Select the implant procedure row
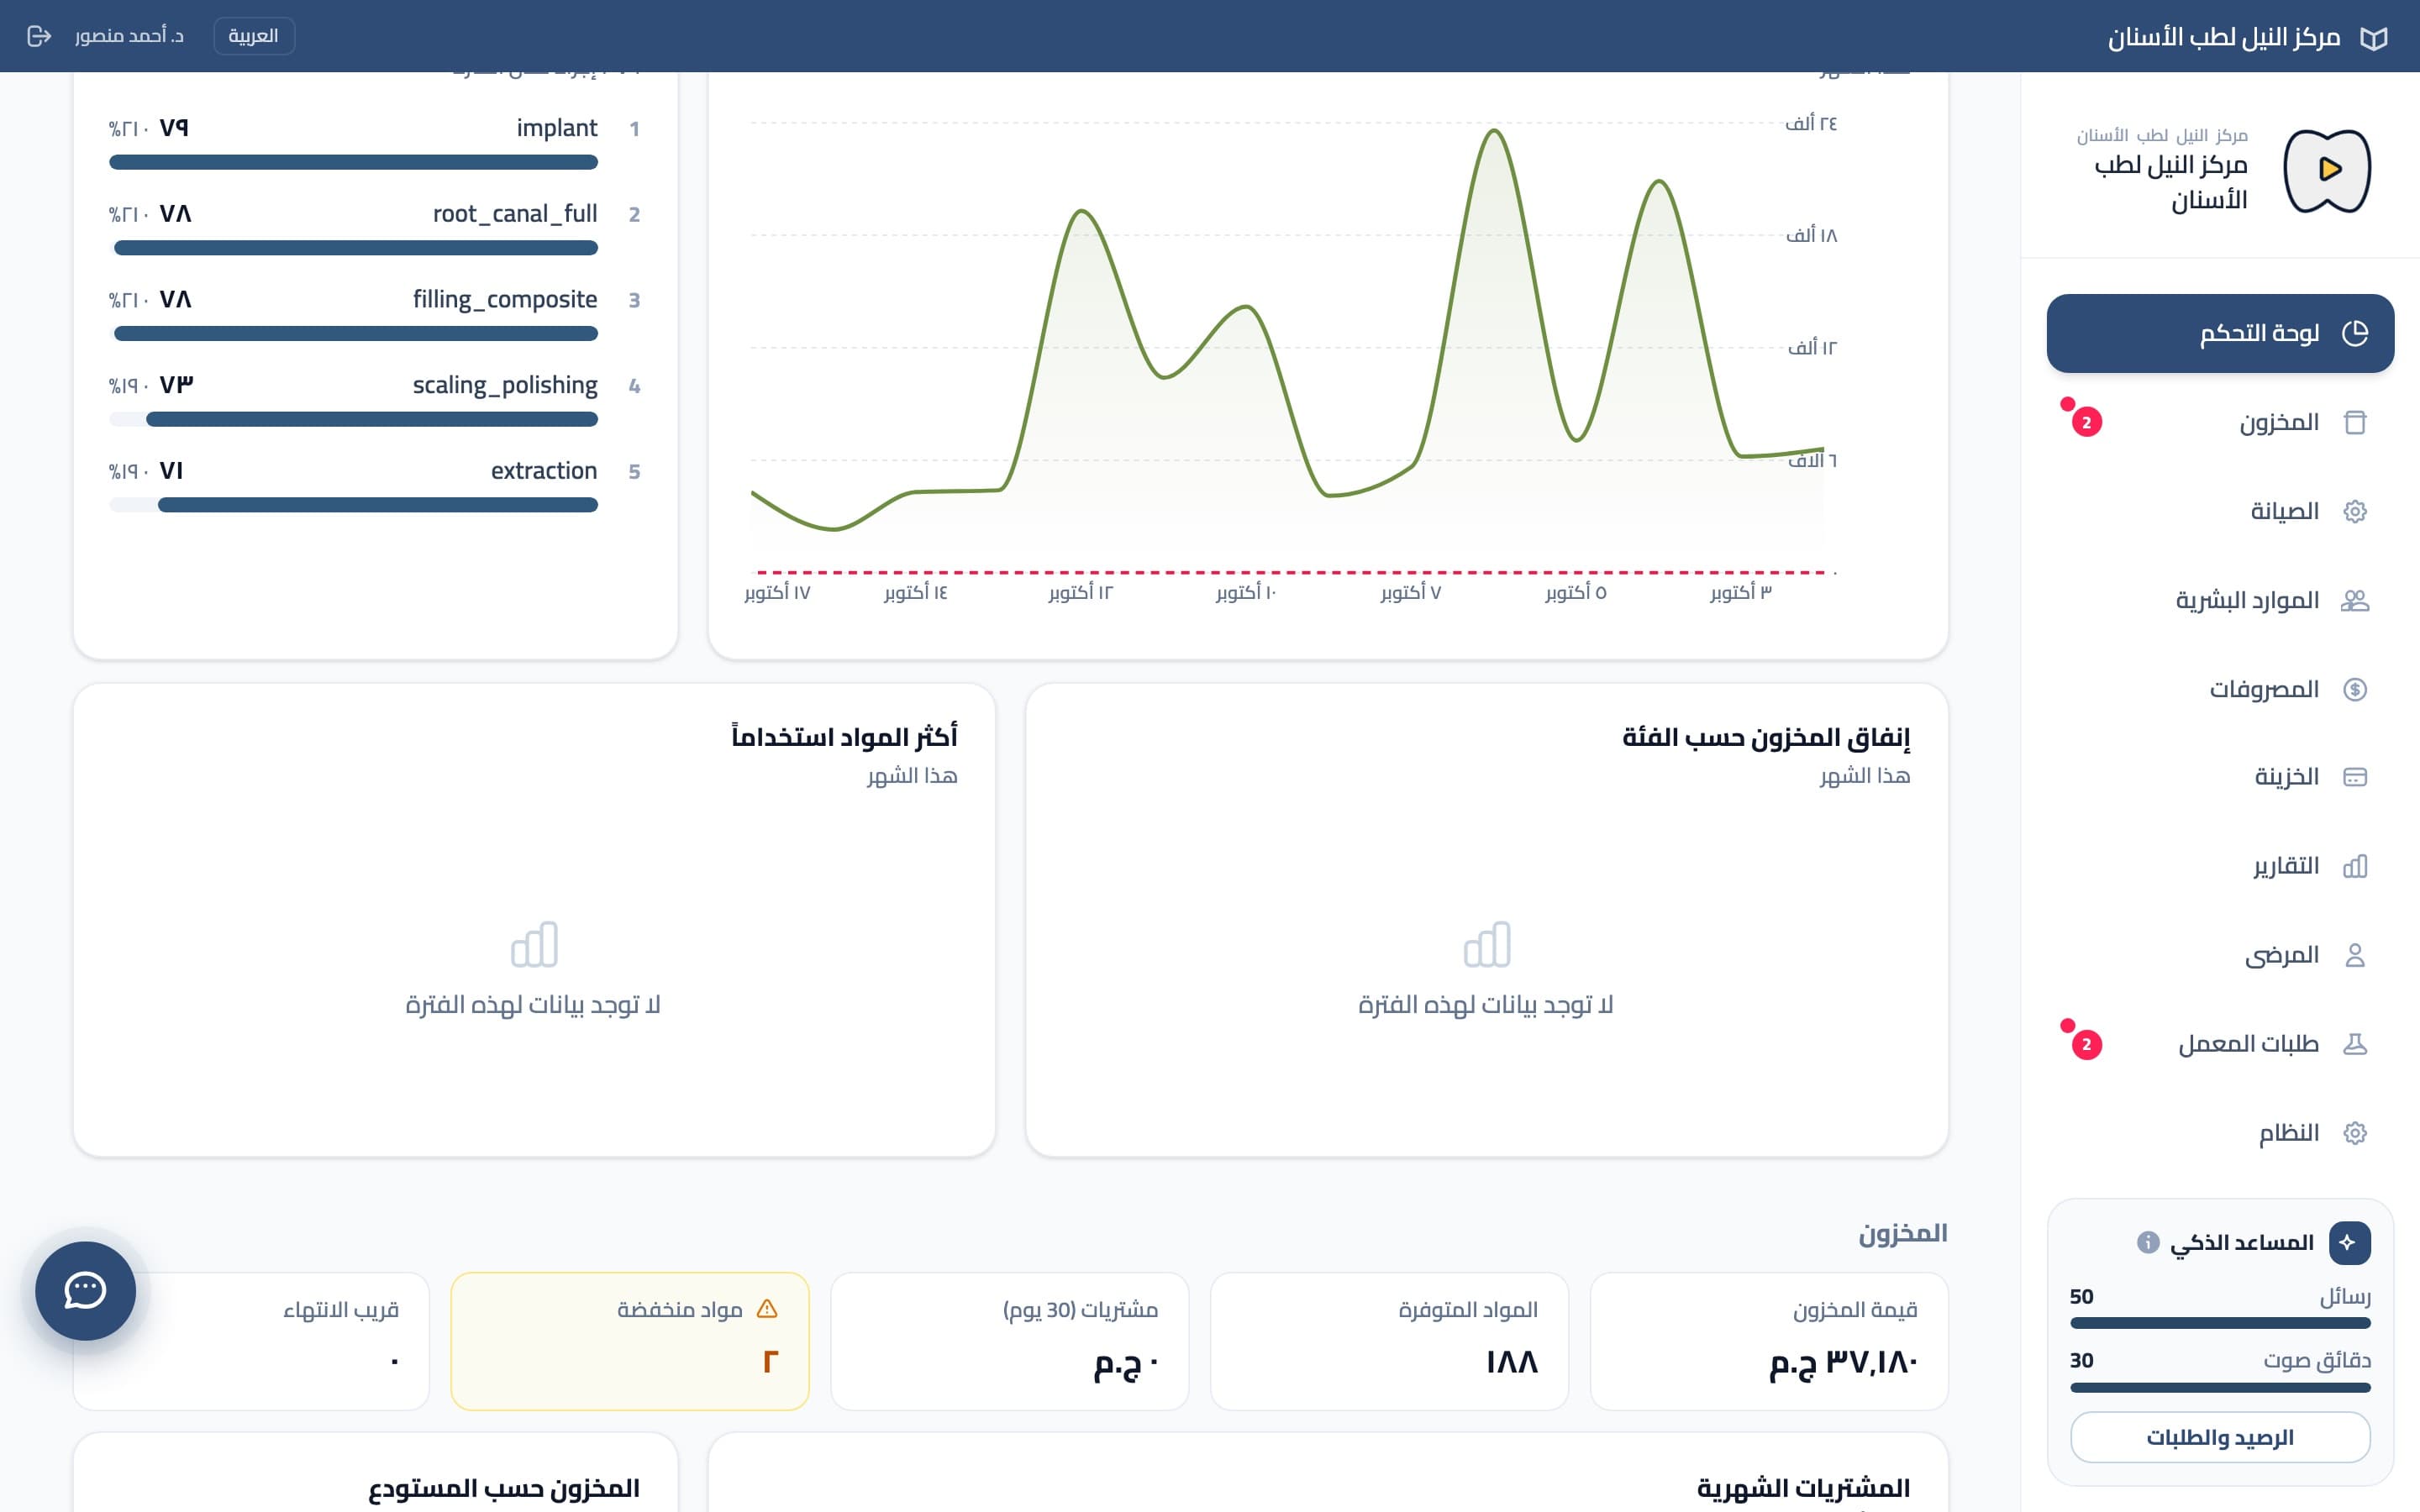The width and height of the screenshot is (2420, 1512). click(x=375, y=142)
